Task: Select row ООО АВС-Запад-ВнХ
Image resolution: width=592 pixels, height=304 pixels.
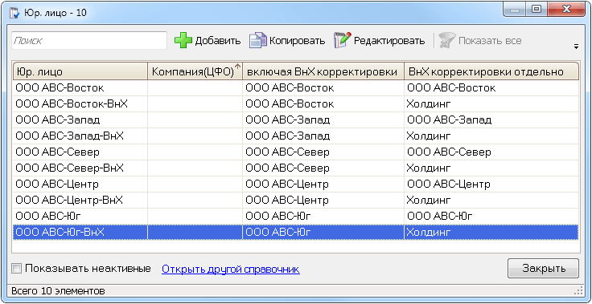Action: click(x=296, y=136)
